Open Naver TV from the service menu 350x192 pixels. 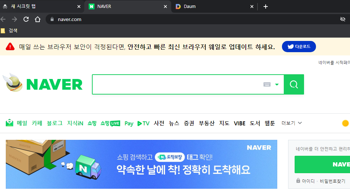point(143,124)
